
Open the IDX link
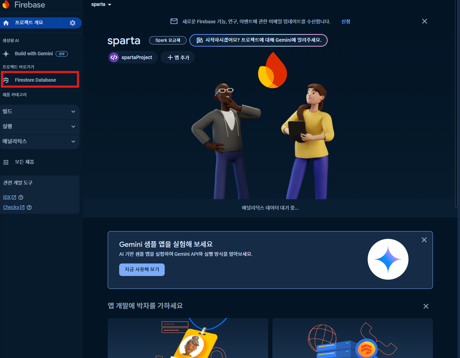point(7,197)
